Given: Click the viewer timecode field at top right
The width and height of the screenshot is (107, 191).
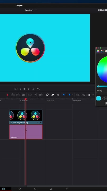Looking at the screenshot, I should pos(102,10).
